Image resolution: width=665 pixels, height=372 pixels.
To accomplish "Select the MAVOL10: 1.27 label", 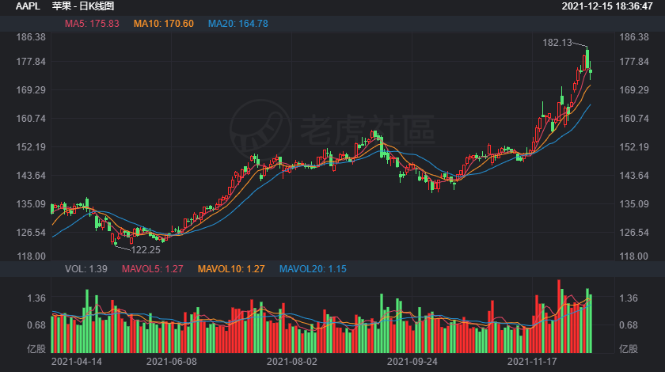I will click(x=231, y=269).
